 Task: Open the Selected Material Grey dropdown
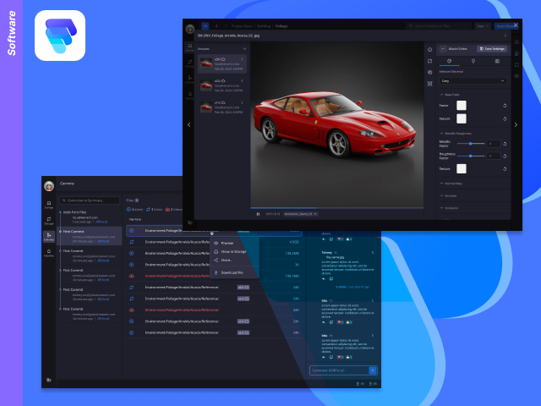point(473,81)
